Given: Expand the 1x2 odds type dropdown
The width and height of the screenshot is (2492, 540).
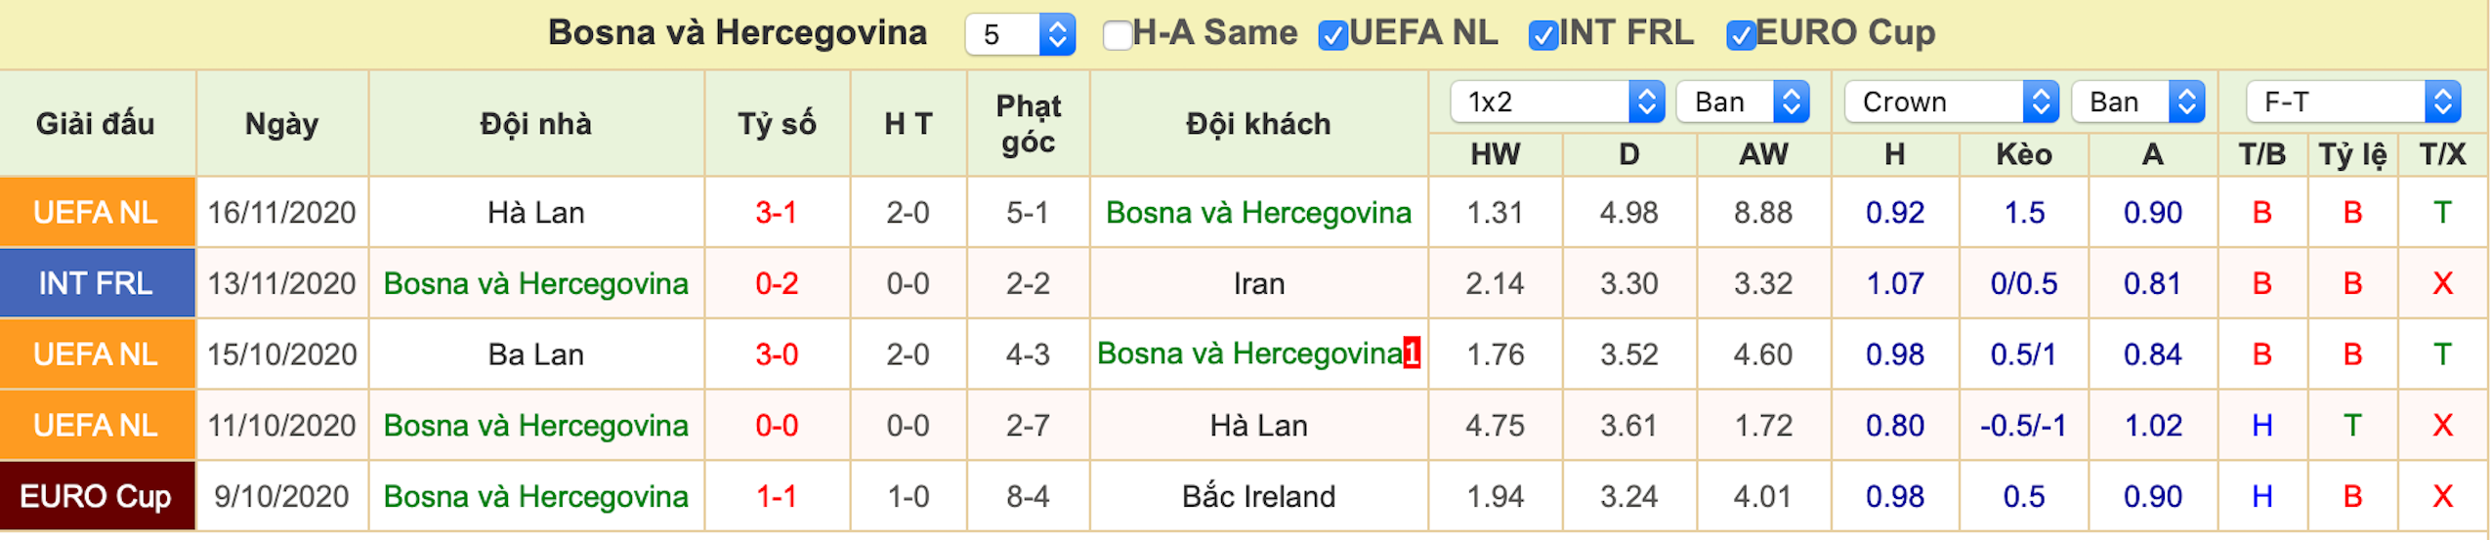Looking at the screenshot, I should 1557,102.
